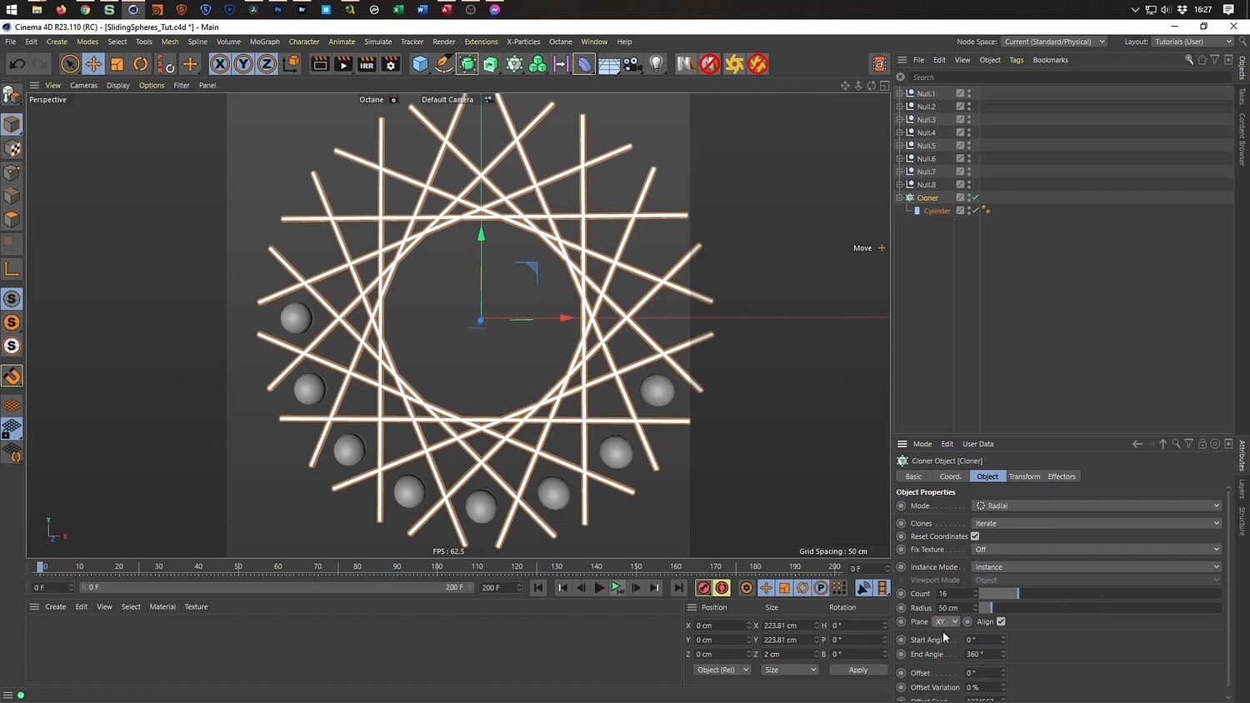
Task: Open the Edit Render Settings icon
Action: click(390, 64)
